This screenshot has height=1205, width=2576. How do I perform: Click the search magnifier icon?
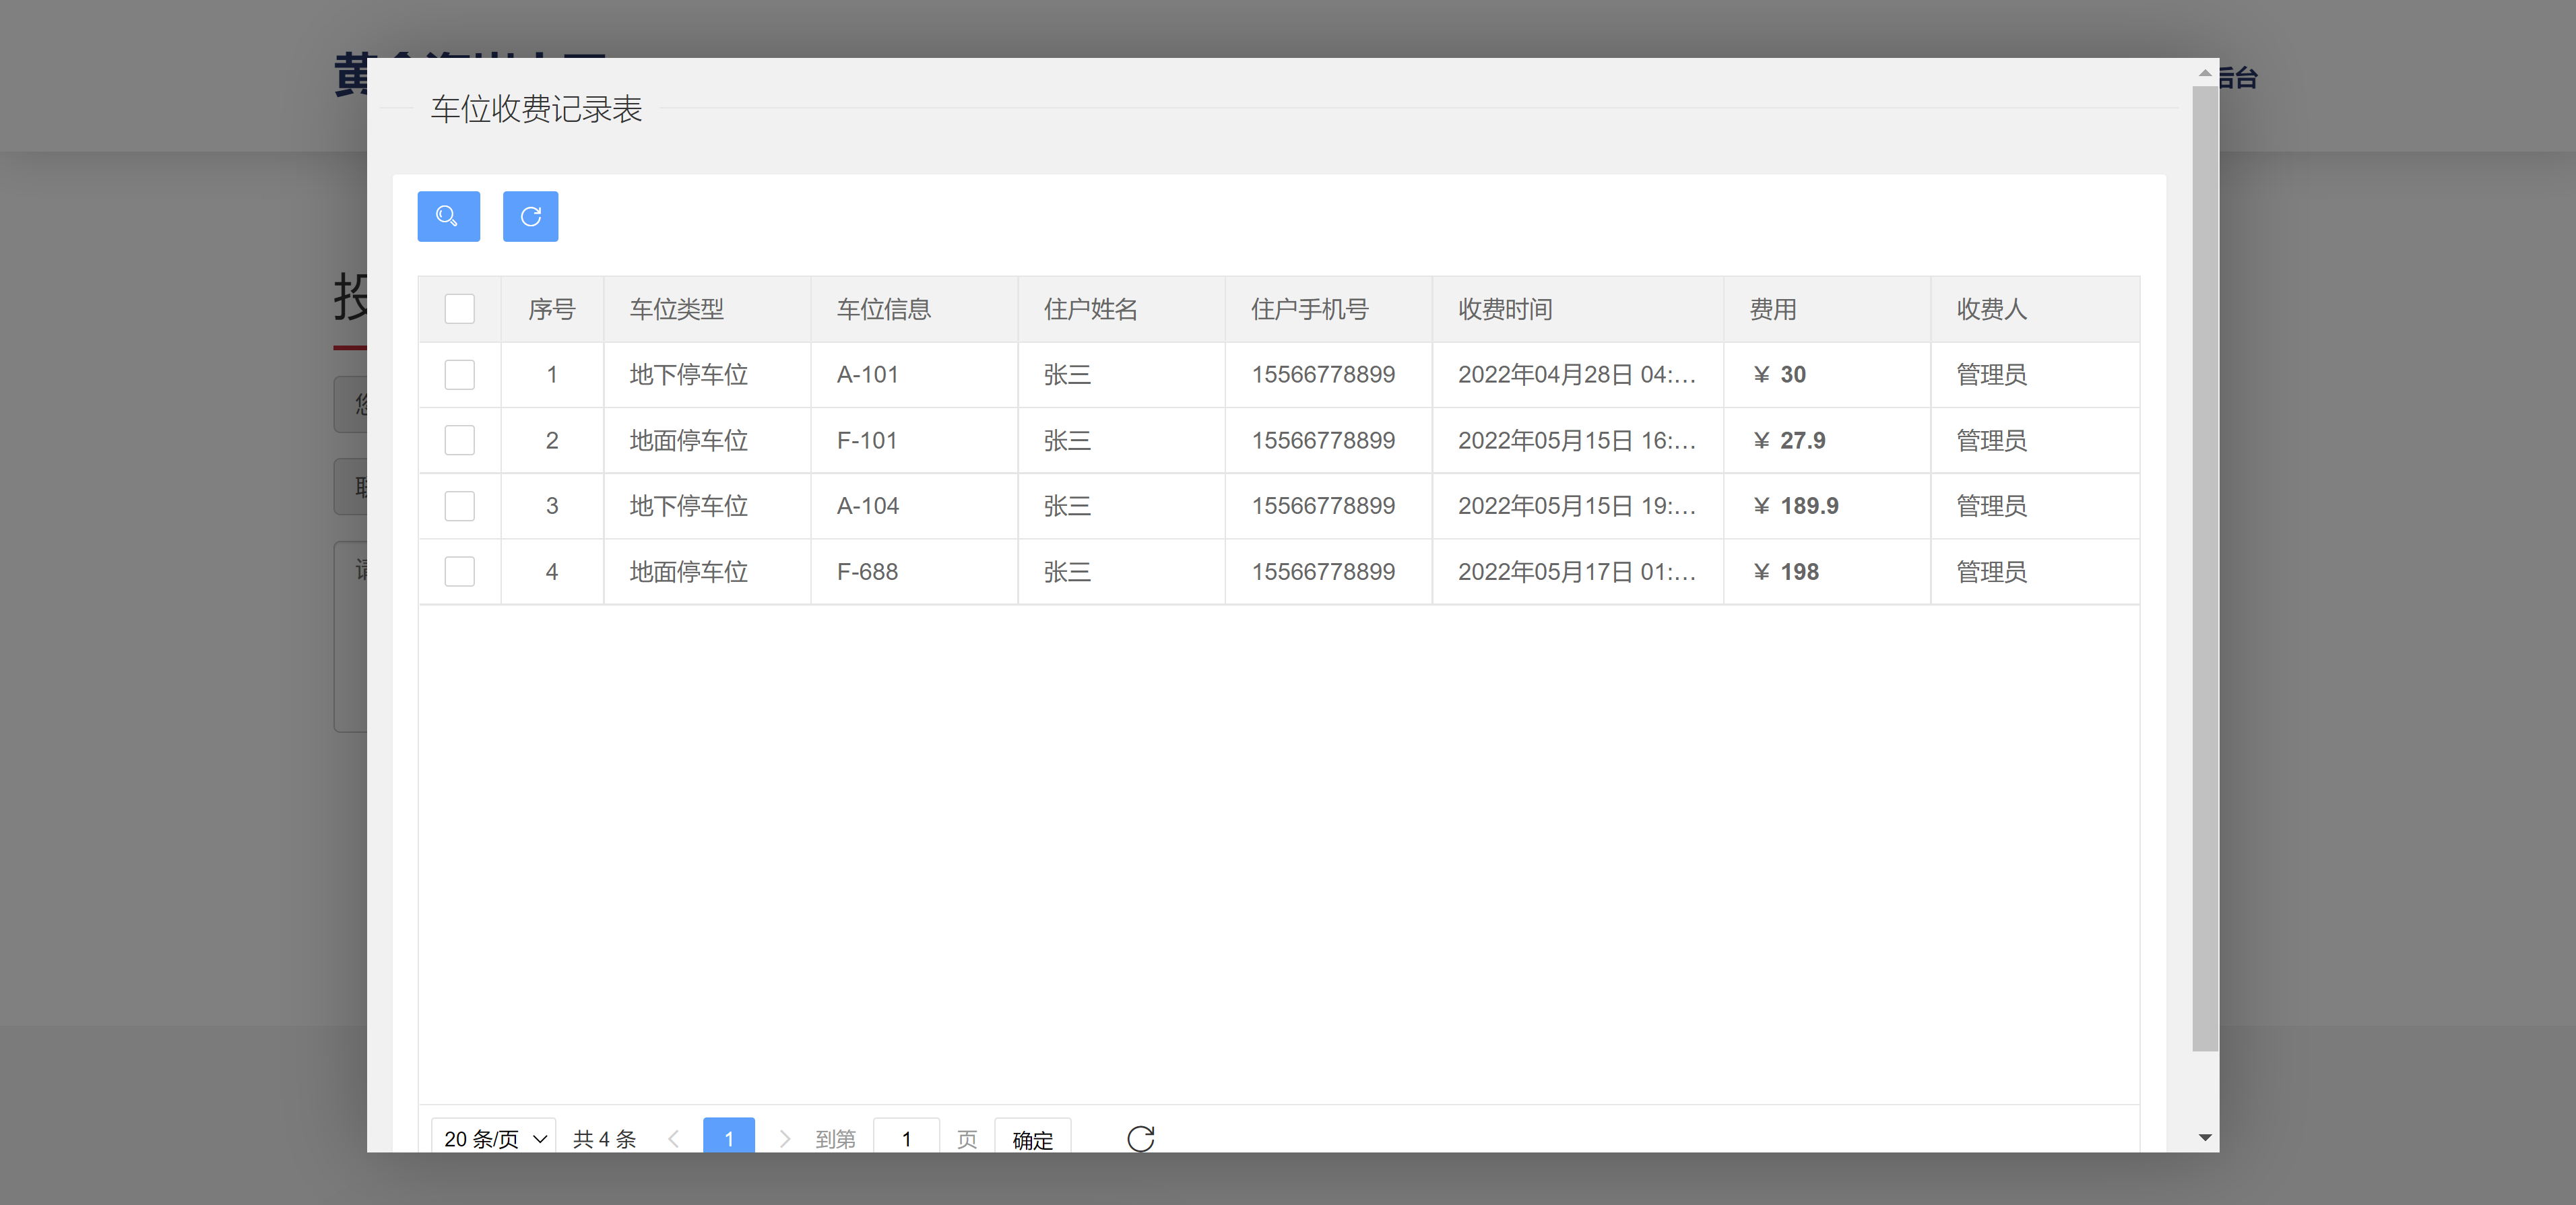click(448, 216)
